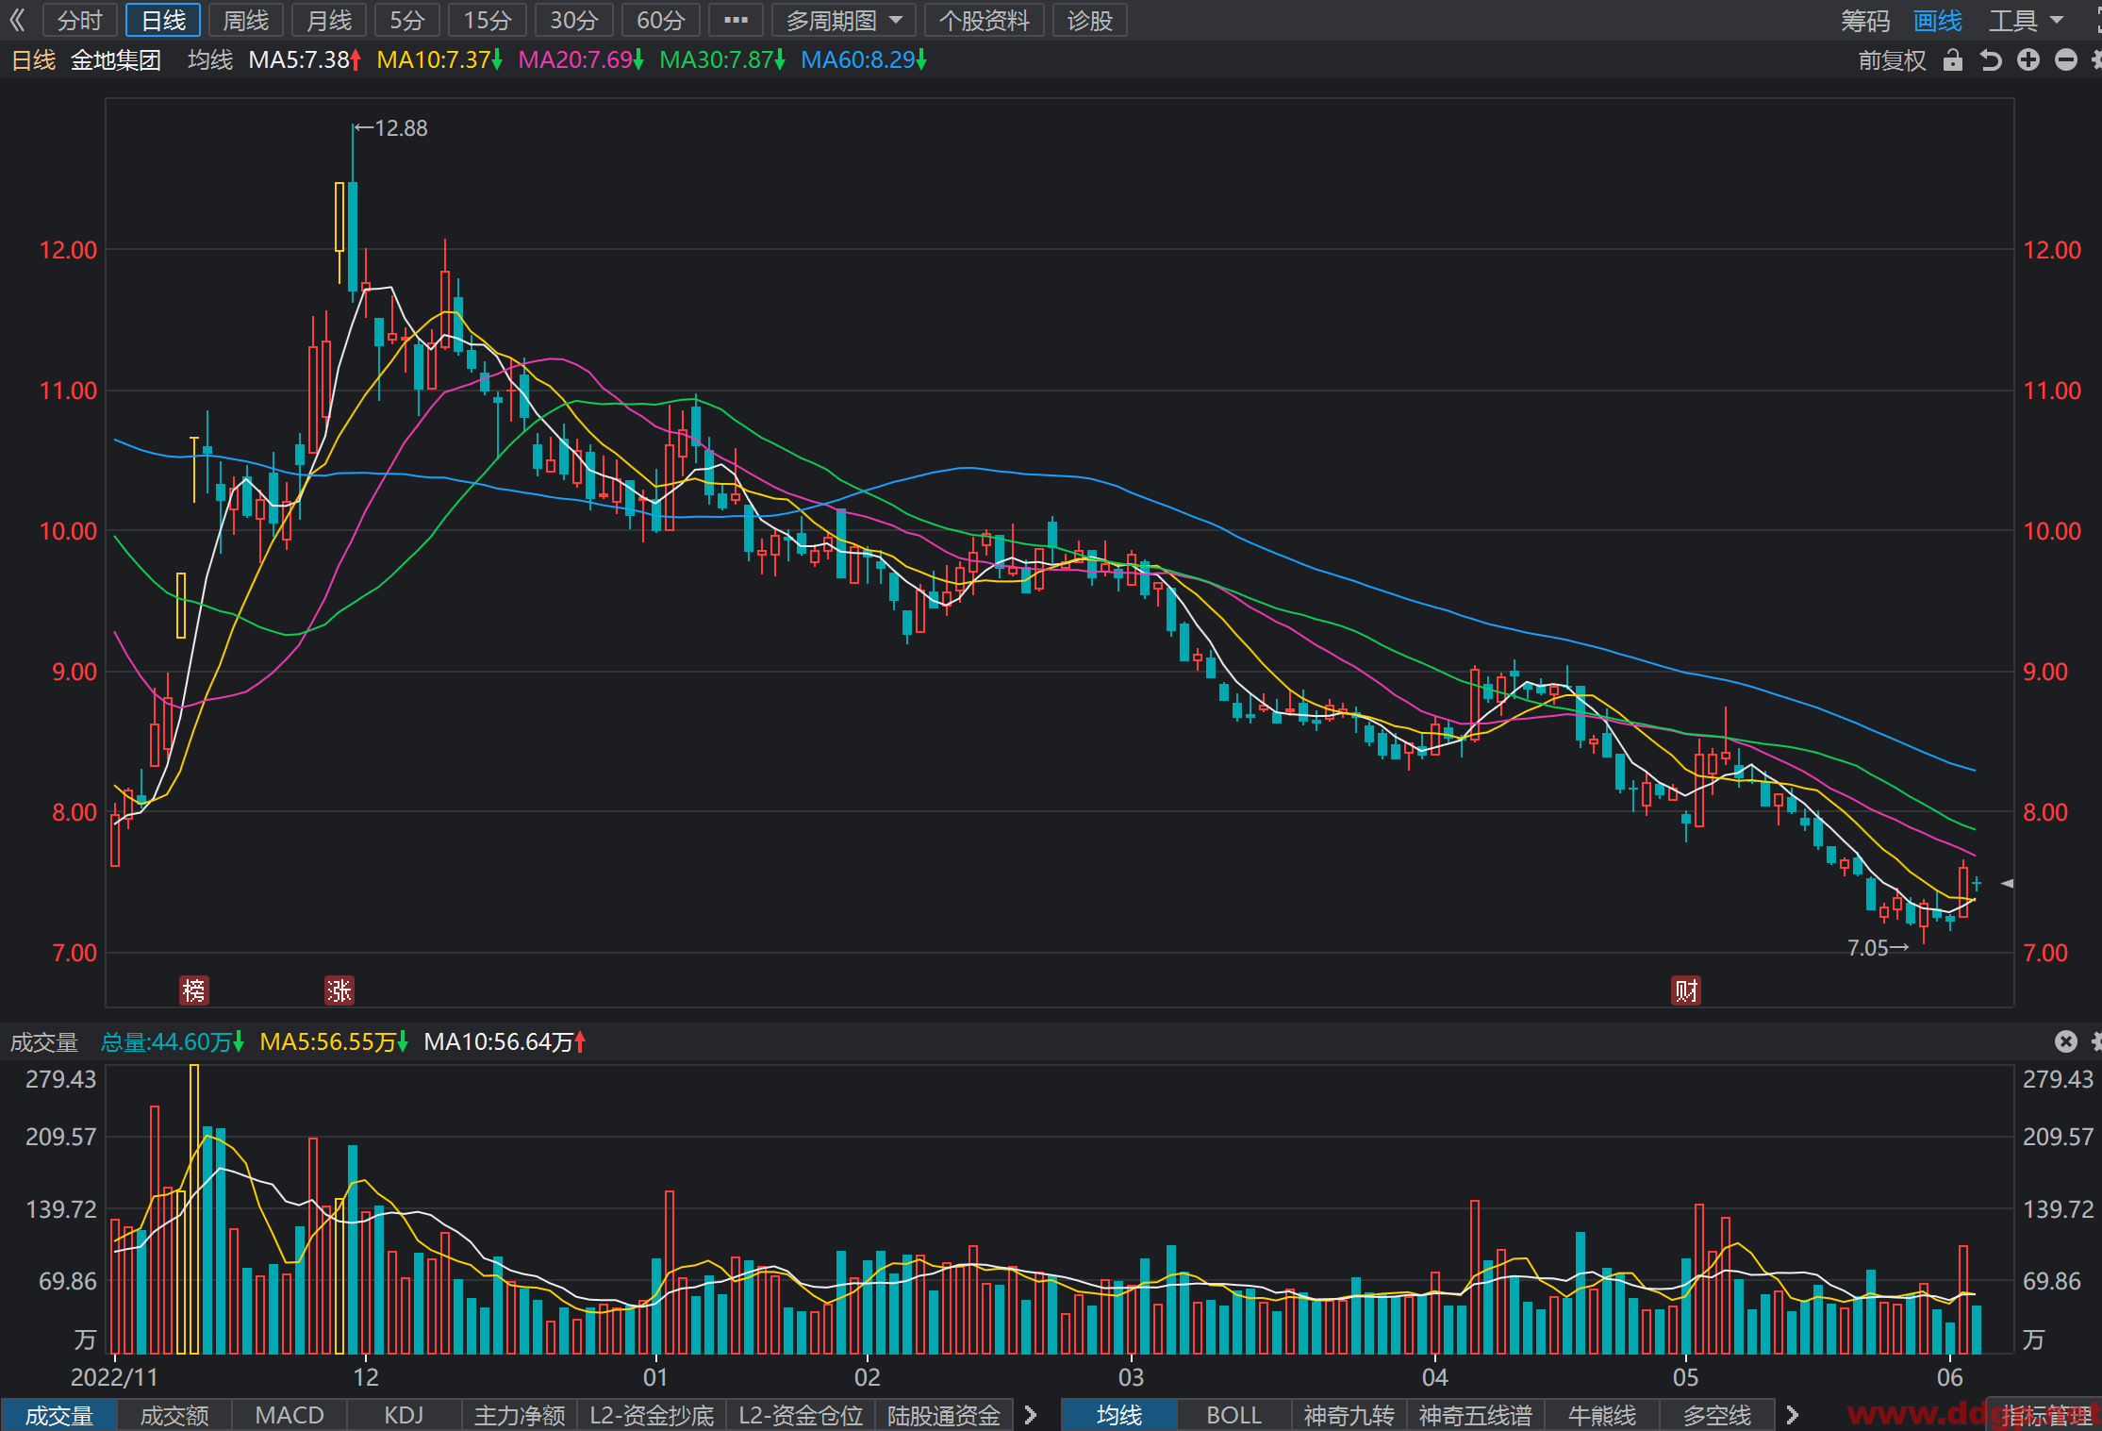Open the 前复权 adjustment setting
The width and height of the screenshot is (2102, 1431).
click(x=1893, y=60)
